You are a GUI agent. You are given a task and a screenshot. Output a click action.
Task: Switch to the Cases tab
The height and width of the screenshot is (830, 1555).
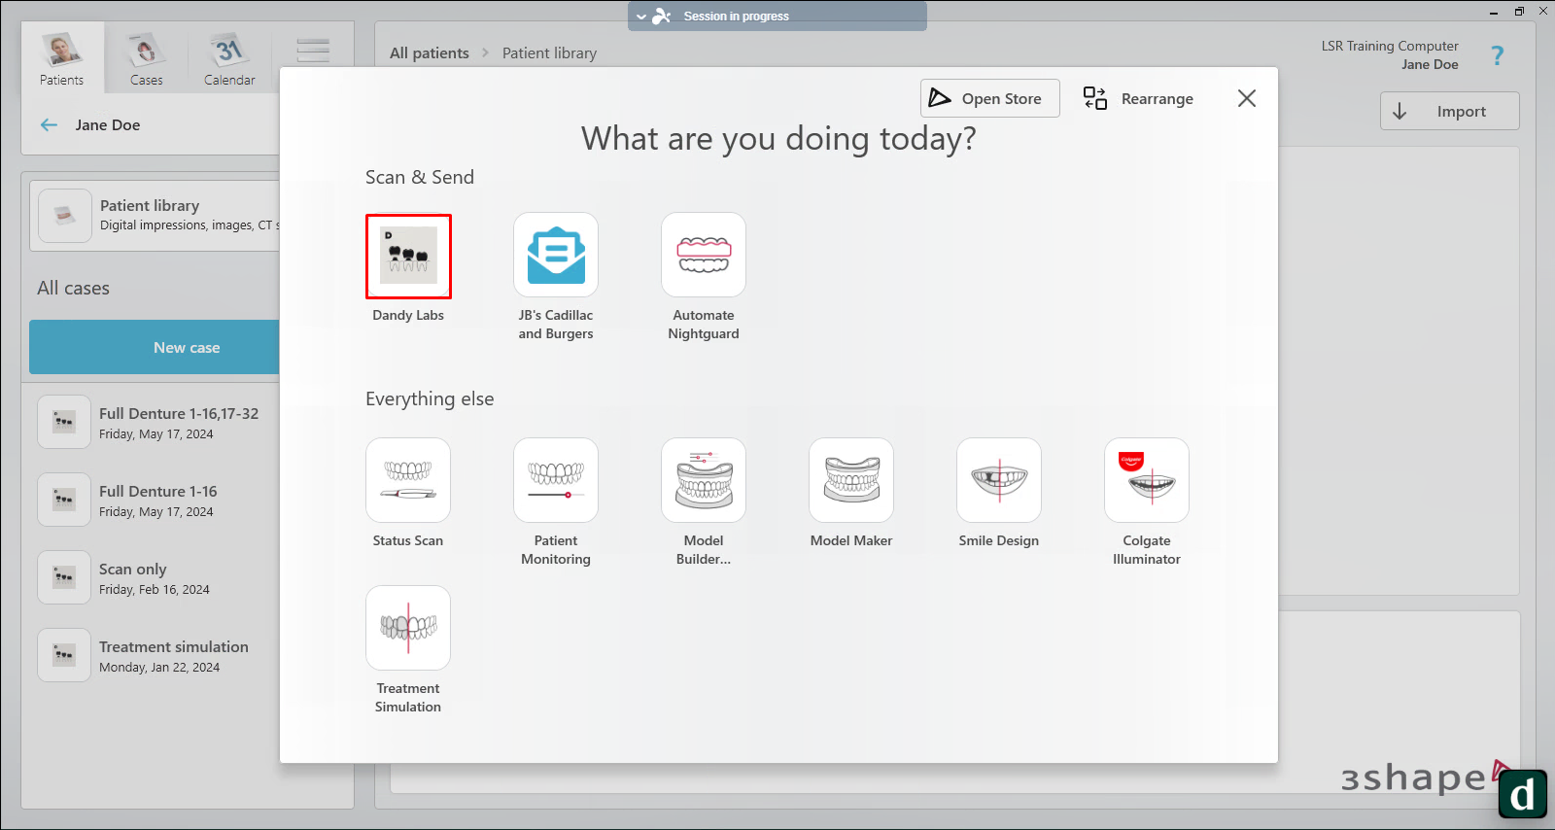point(147,59)
